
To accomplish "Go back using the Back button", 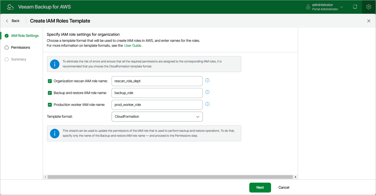I will (13, 21).
